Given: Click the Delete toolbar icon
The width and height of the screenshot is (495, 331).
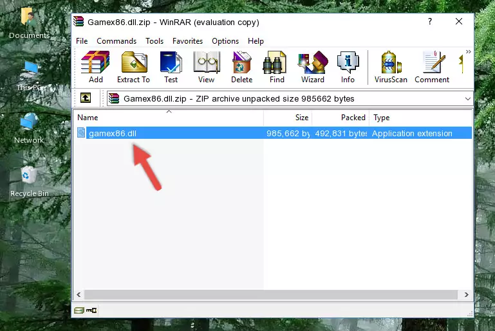Looking at the screenshot, I should [x=241, y=67].
